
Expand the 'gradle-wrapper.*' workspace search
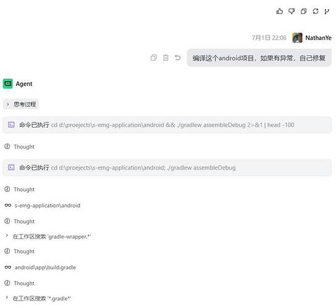click(48, 237)
